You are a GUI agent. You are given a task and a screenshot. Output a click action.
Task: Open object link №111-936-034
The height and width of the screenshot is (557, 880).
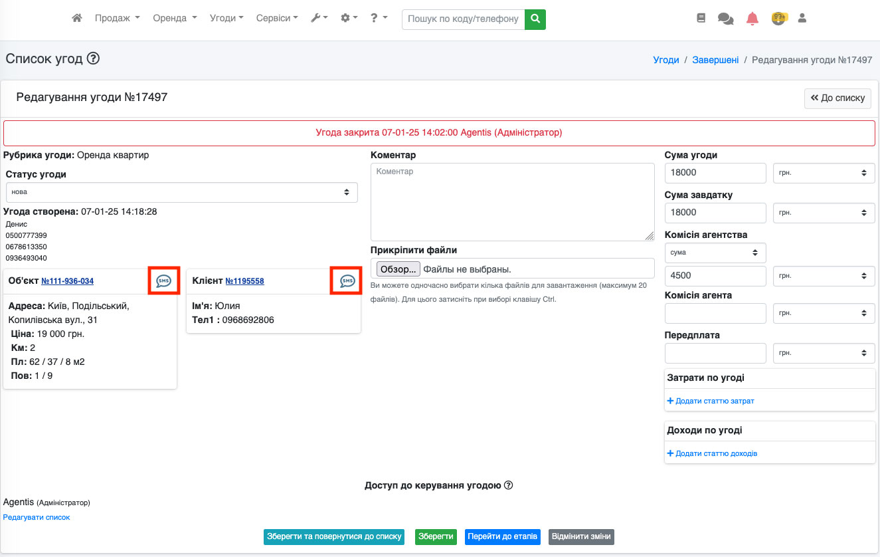click(x=67, y=281)
